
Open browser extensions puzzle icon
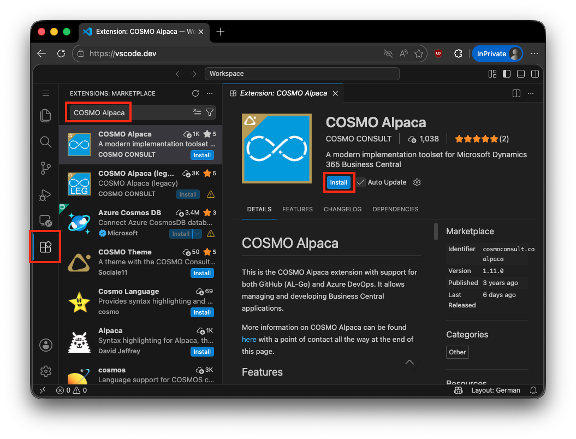tap(459, 54)
